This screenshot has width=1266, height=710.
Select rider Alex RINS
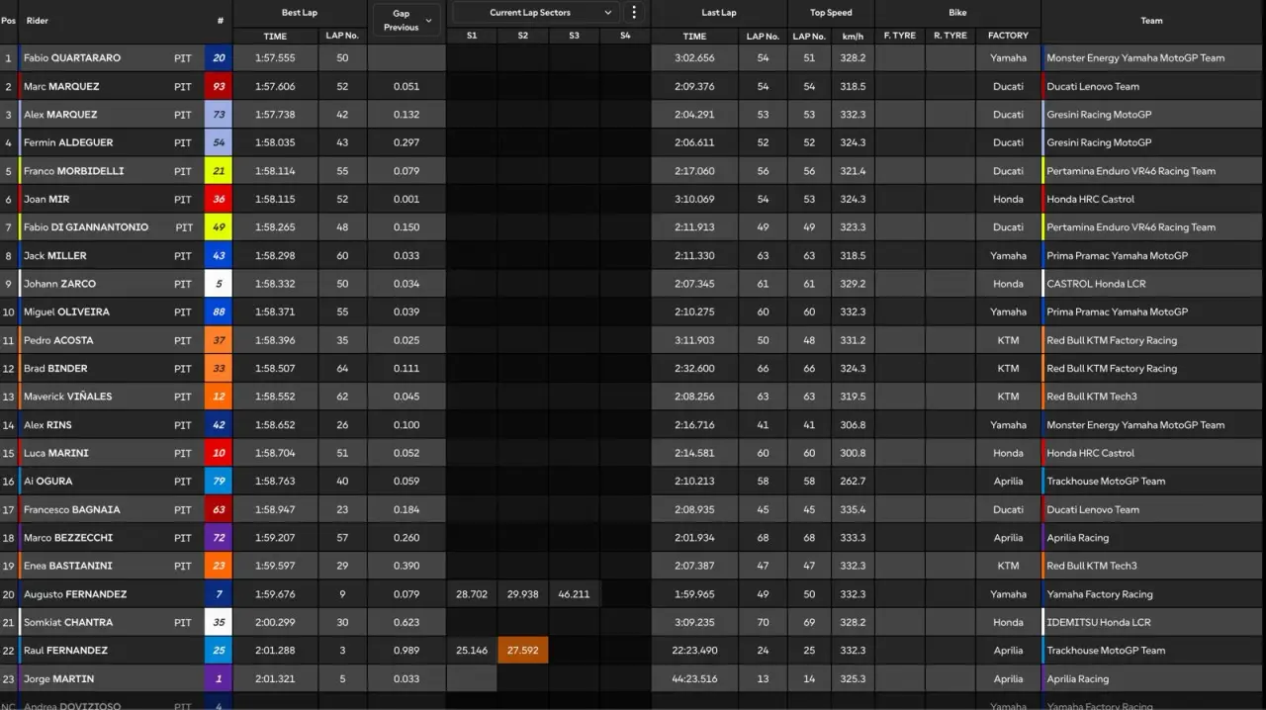[x=47, y=425]
